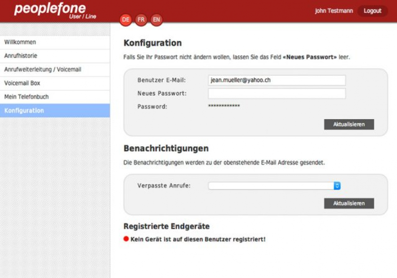397x278 pixels.
Task: Click the John Testmann user name
Action: [x=334, y=11]
